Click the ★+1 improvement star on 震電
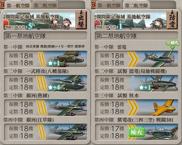Viewport: 182px width, 145px height. [145, 87]
